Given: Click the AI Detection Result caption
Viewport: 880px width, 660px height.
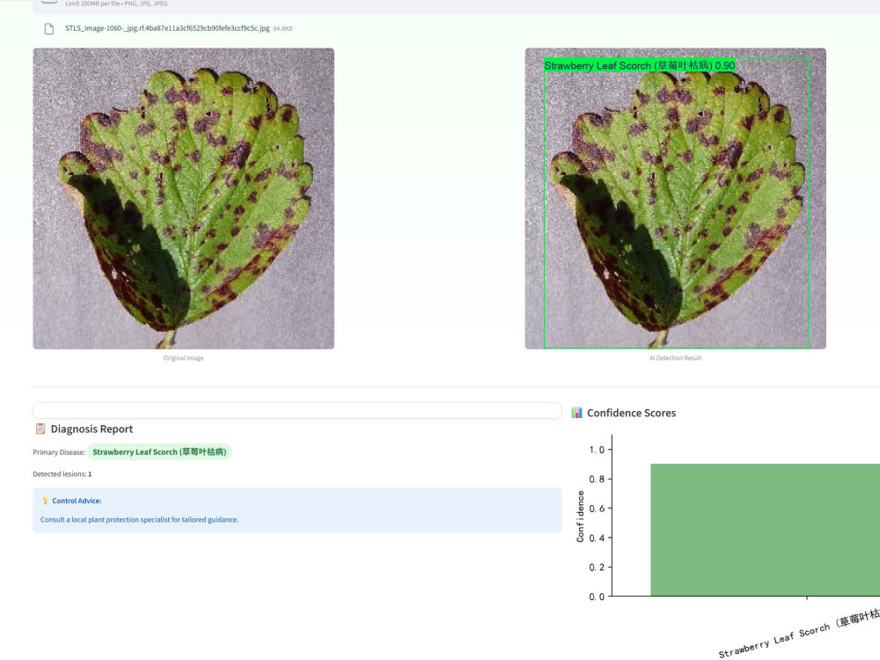Looking at the screenshot, I should click(675, 358).
